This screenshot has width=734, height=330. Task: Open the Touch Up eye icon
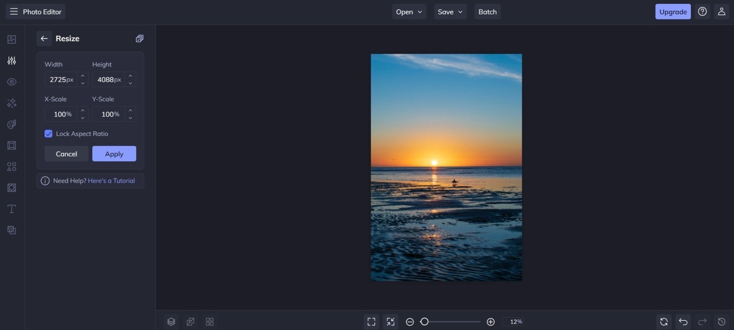[12, 82]
